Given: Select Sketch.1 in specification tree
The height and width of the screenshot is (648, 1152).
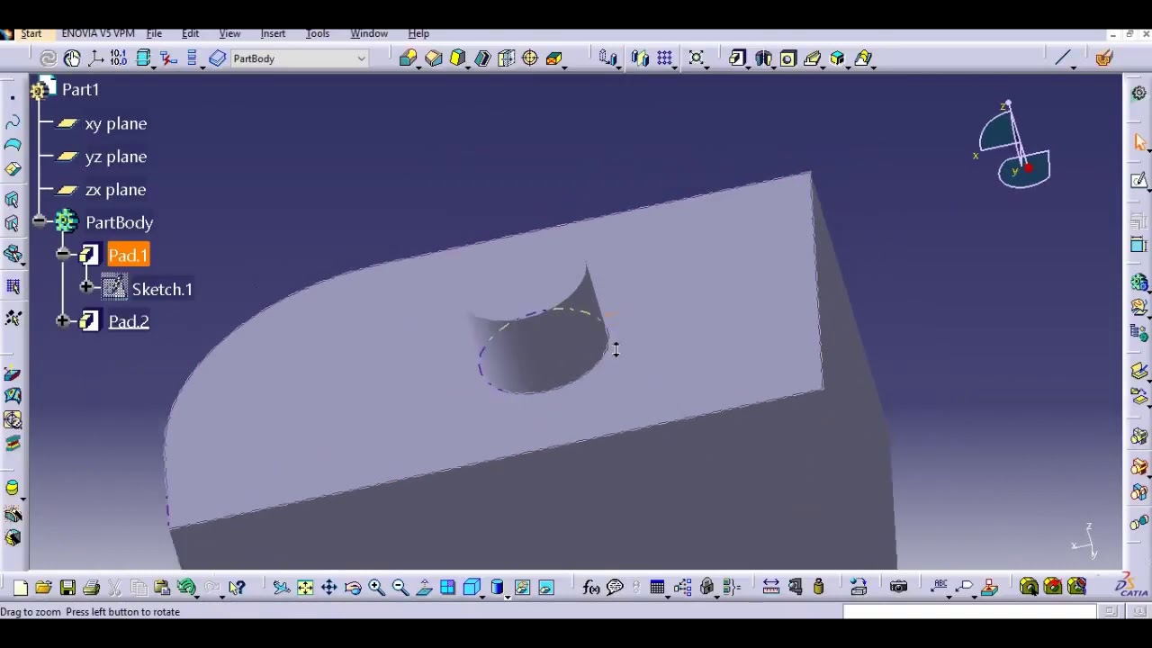Looking at the screenshot, I should click(162, 290).
